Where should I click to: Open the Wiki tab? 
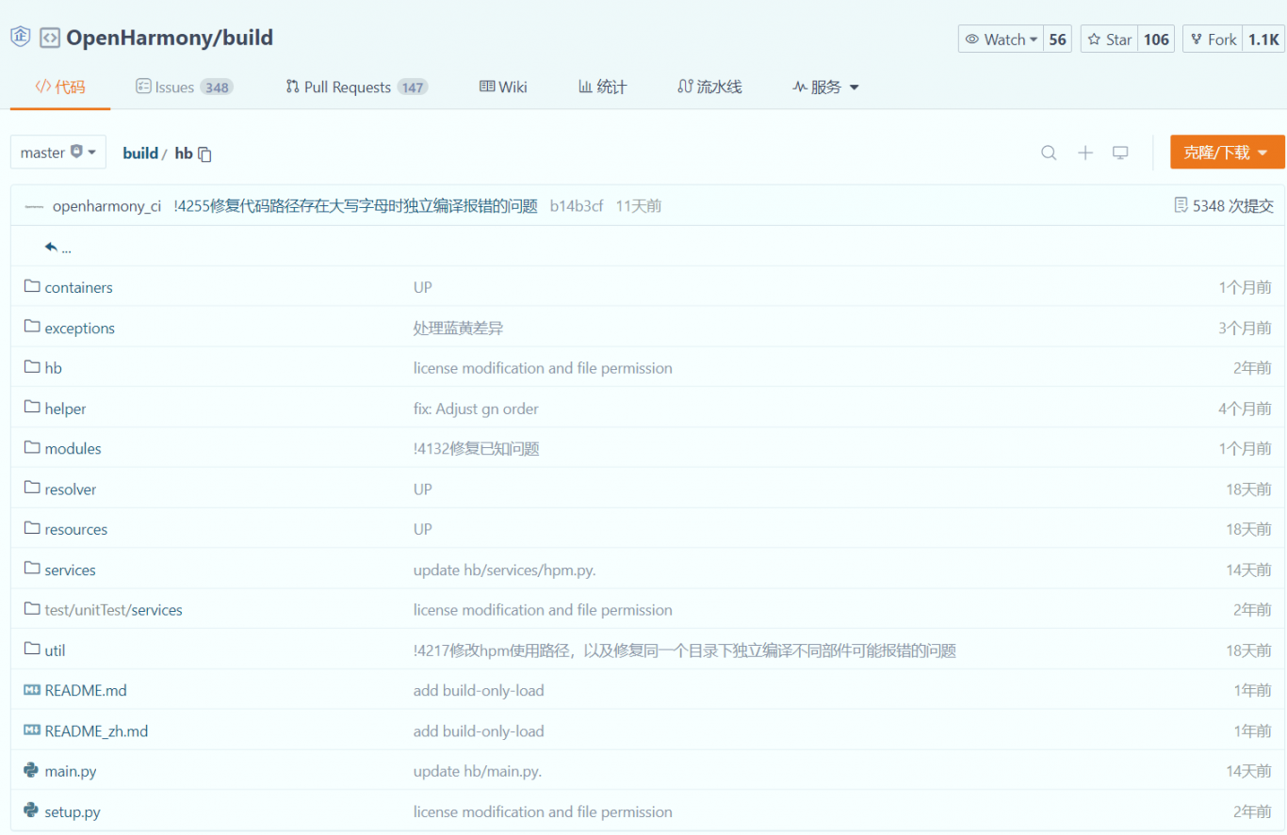[x=503, y=87]
